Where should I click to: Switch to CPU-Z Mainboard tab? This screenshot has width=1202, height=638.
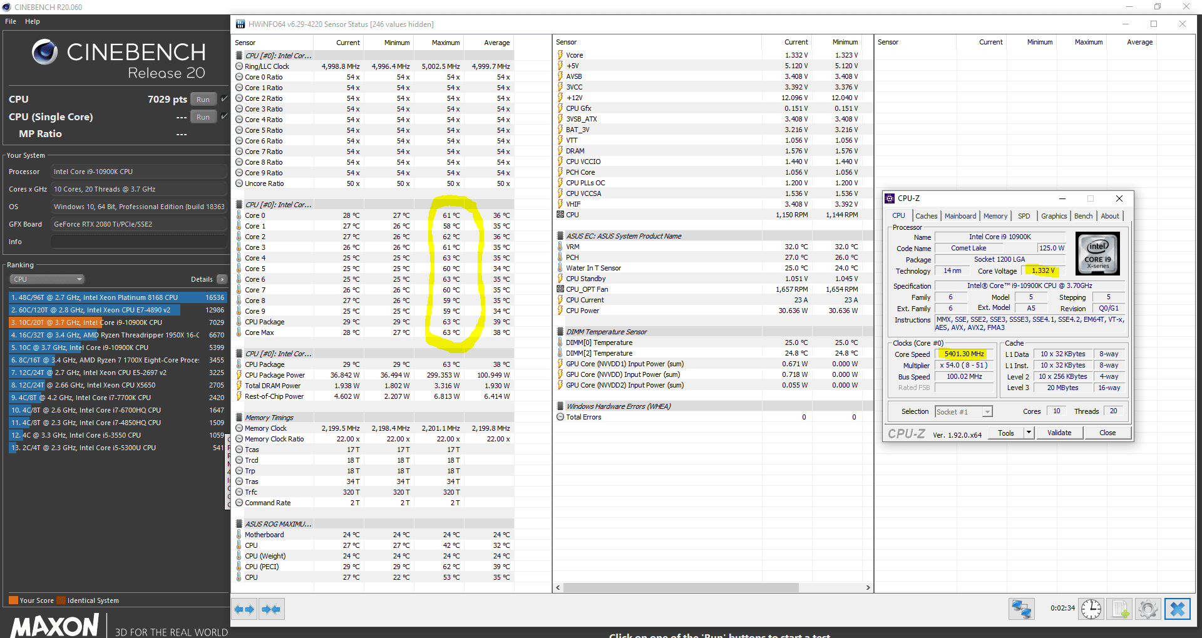click(x=960, y=216)
